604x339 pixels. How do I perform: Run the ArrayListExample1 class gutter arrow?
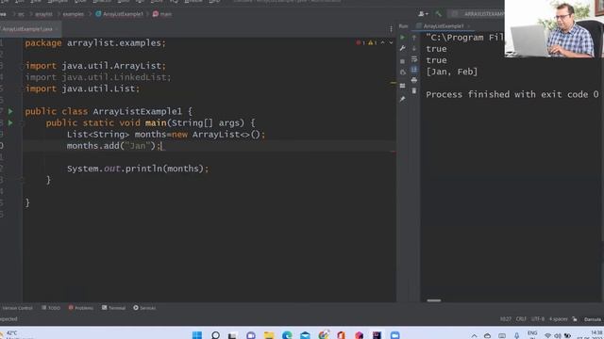point(10,111)
